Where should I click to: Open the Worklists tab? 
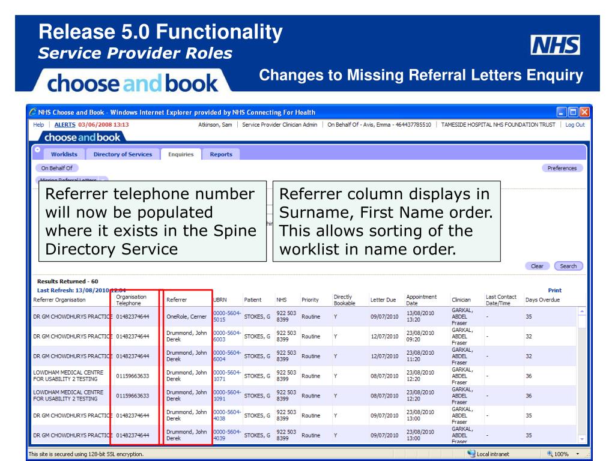pyautogui.click(x=64, y=154)
